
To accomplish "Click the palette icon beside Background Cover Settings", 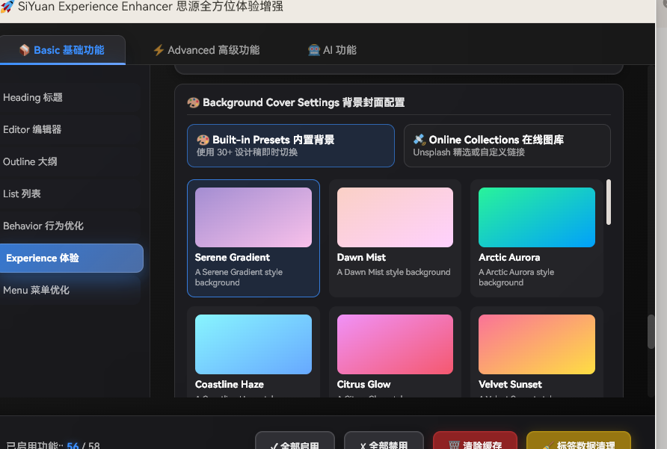I will [194, 102].
